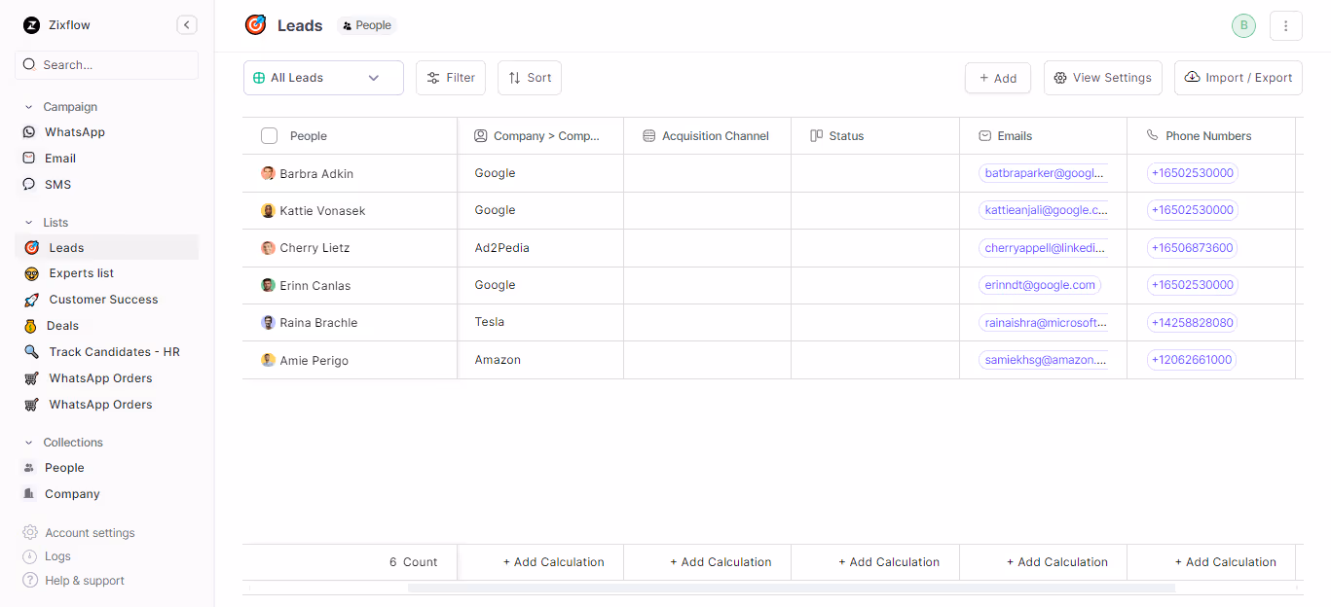Open View Settings
This screenshot has width=1331, height=607.
[x=1103, y=78]
